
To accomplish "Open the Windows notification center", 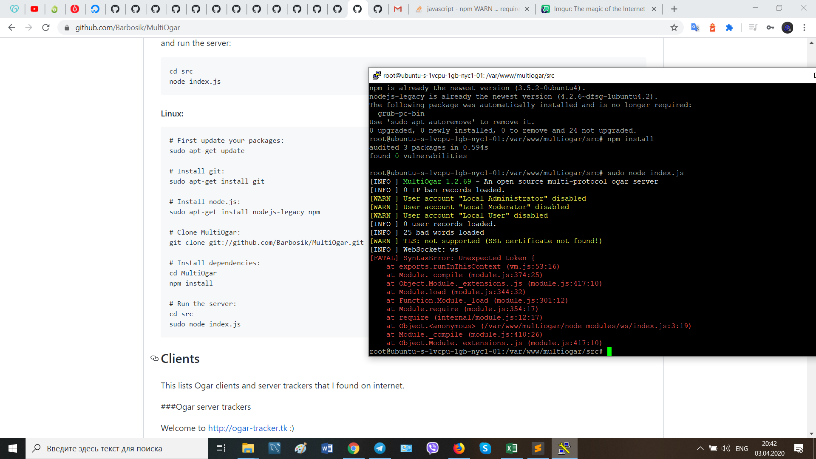I will pos(798,448).
